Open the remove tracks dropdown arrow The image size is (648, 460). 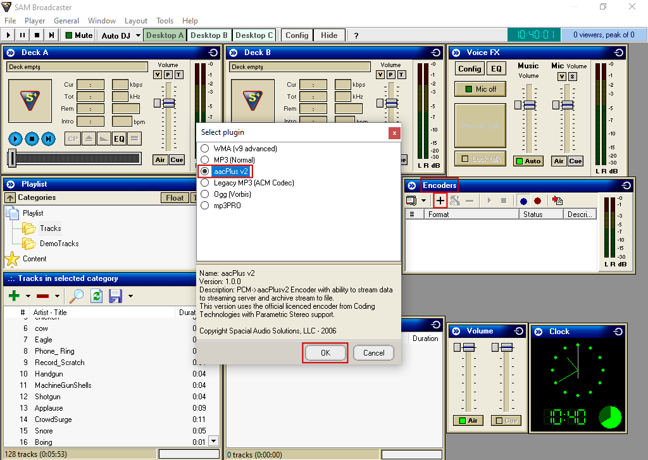[57, 296]
